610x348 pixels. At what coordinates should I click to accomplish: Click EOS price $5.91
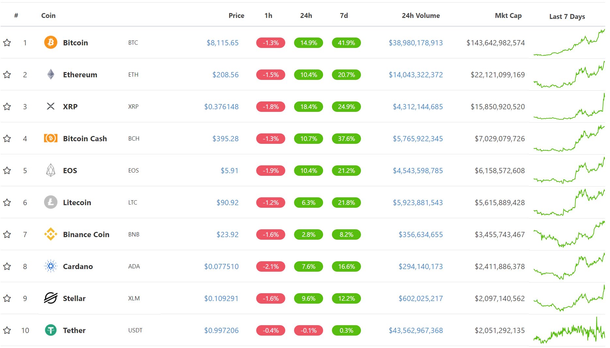pos(229,170)
